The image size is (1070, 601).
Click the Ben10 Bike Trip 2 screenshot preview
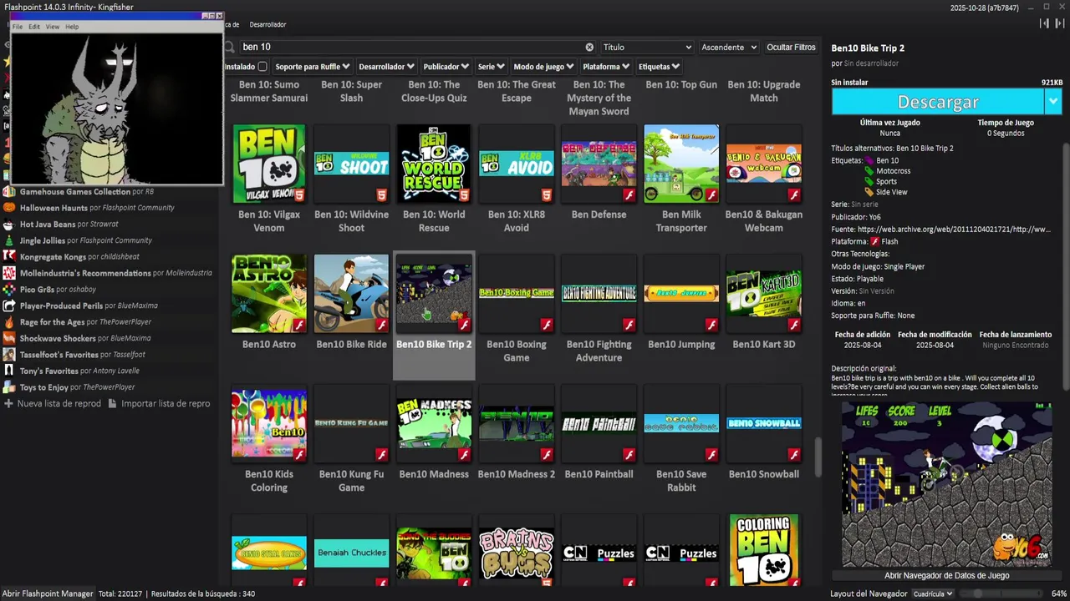tap(946, 484)
